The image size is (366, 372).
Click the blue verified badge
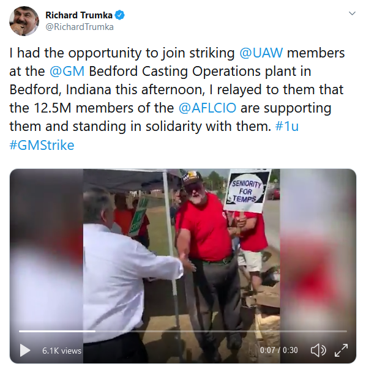point(119,15)
